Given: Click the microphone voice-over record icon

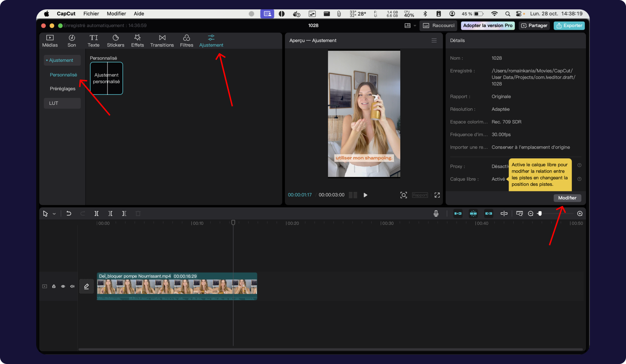Looking at the screenshot, I should (x=436, y=214).
